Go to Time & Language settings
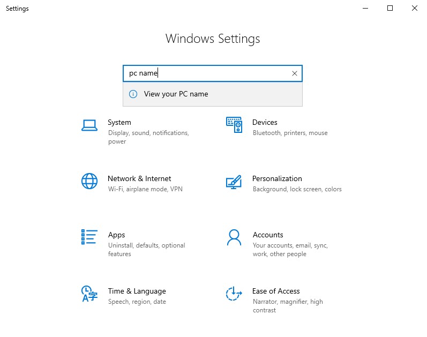Screen dimensions: 427x337 [x=137, y=291]
